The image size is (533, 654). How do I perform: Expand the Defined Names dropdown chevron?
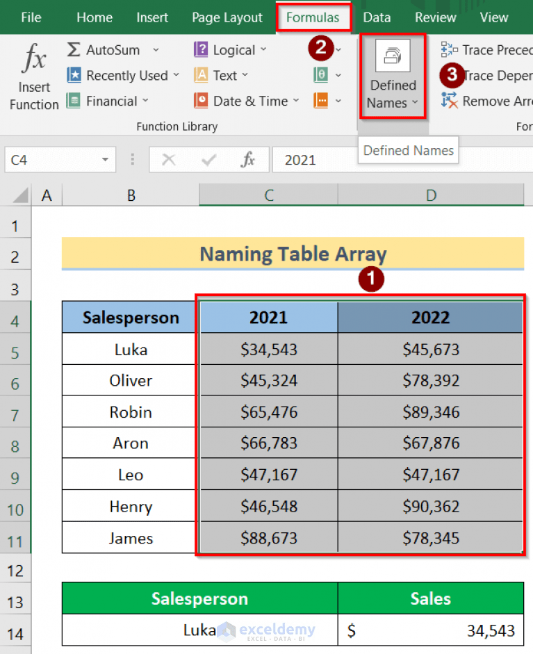[415, 102]
